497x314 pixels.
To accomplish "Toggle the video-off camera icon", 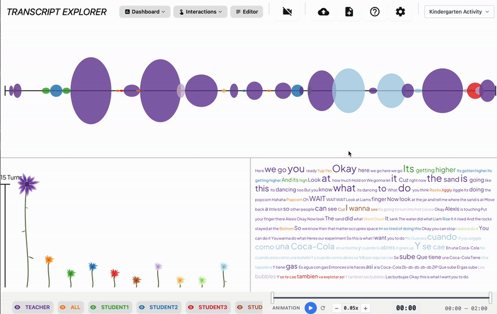I will click(287, 12).
